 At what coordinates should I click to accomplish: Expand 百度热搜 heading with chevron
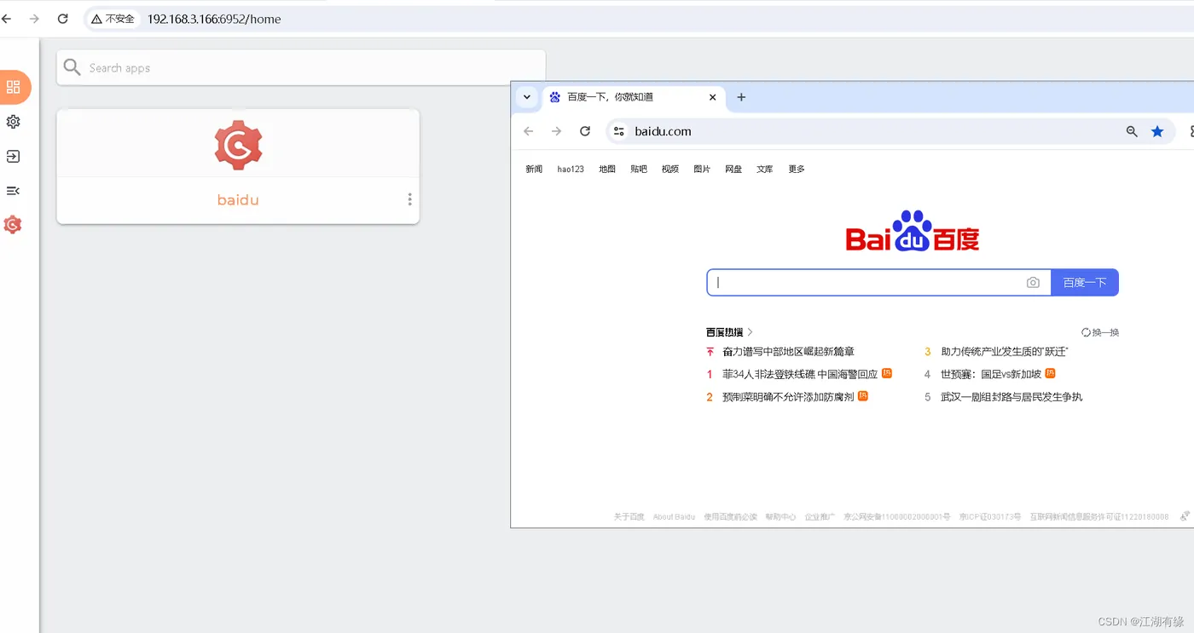729,332
